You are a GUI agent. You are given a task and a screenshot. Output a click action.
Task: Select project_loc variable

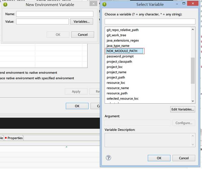114,67
